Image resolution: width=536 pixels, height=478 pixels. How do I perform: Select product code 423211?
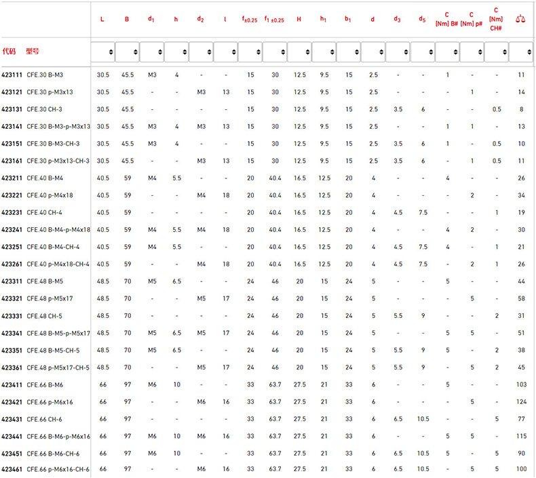pyautogui.click(x=11, y=178)
